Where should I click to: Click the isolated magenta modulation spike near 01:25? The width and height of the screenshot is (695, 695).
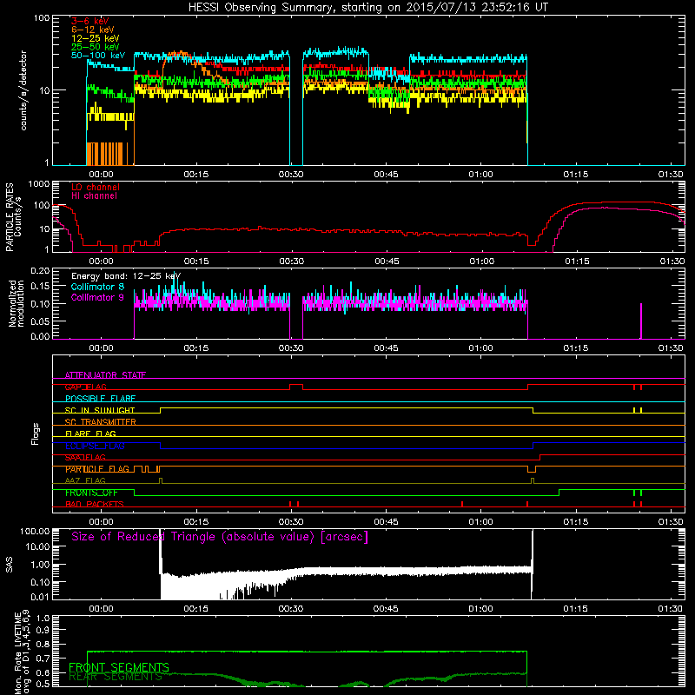point(641,321)
